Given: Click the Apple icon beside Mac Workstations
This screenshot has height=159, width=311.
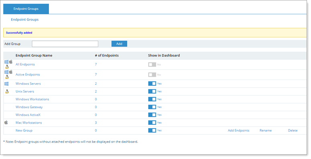Looking at the screenshot, I should click(6, 122).
